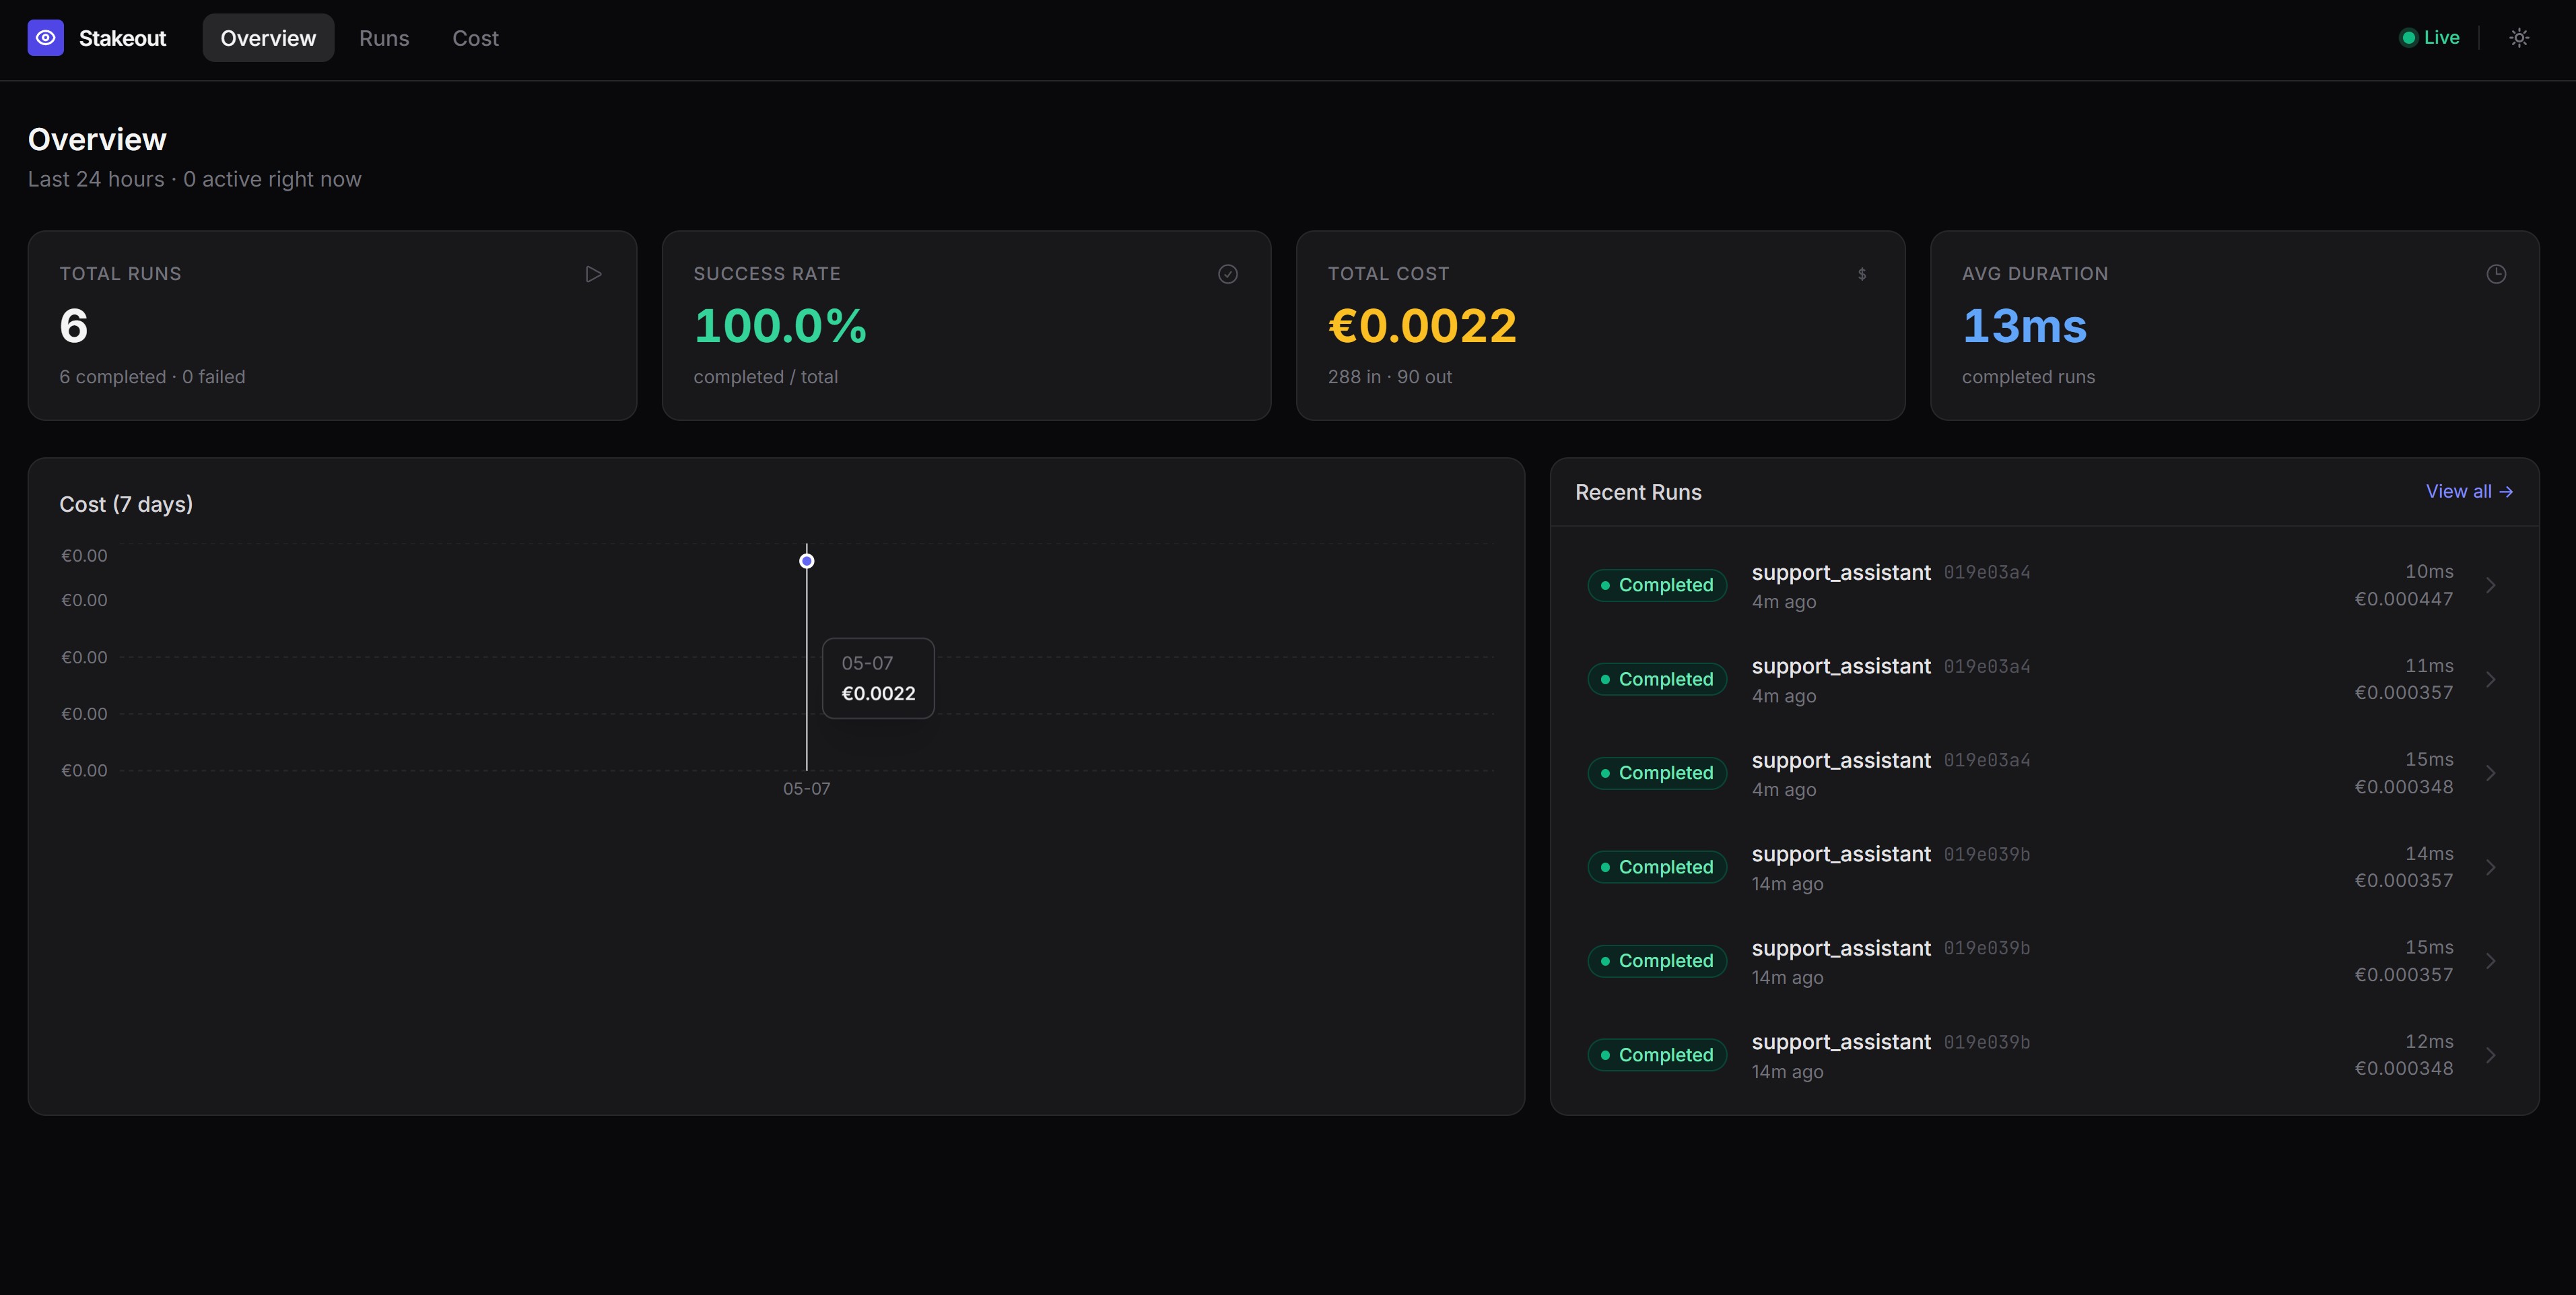Click the Recent Runs panel heading
Screen dimensions: 2576x1295
pos(1638,492)
